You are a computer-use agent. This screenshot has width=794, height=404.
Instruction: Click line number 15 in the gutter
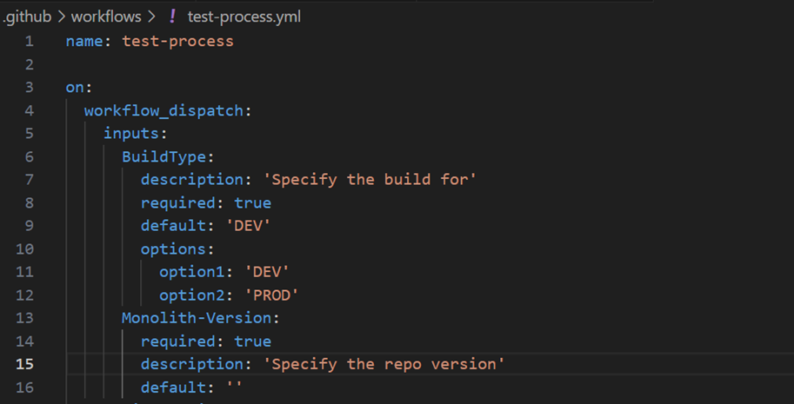click(25, 363)
